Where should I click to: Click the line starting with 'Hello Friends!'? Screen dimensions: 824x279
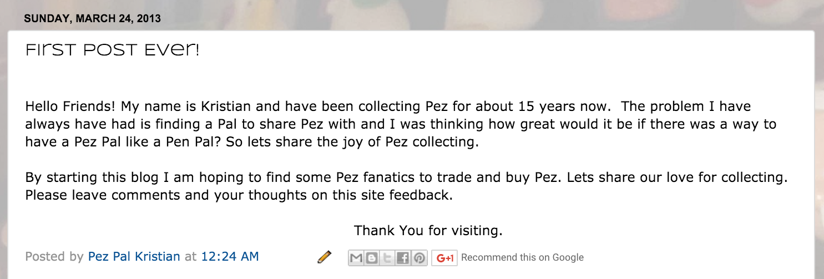387,106
